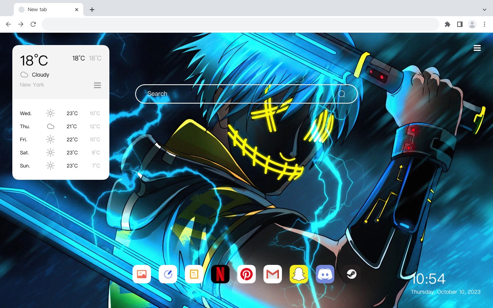Viewport: 493px width, 308px height.
Task: Select the Fri. forecast row
Action: click(61, 139)
